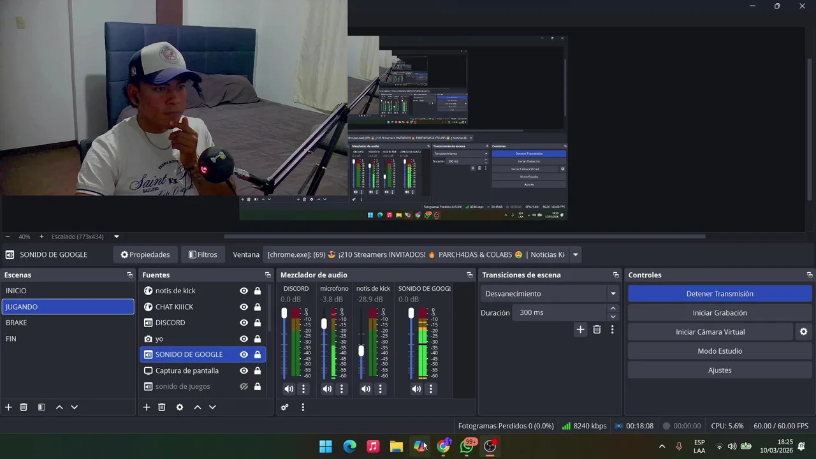Adjust SONIDO DE GOOGLE volume fader
This screenshot has width=816, height=459.
(x=411, y=313)
